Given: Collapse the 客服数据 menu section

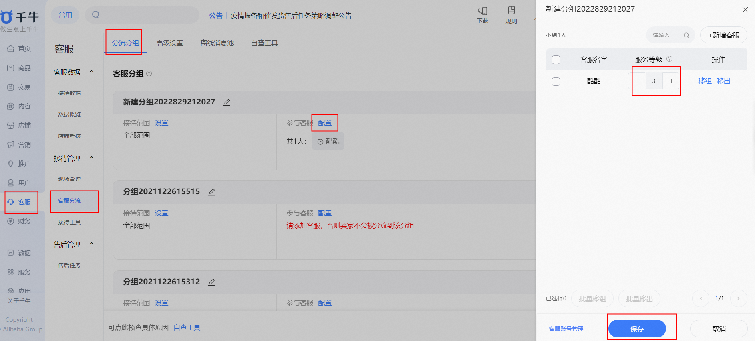Looking at the screenshot, I should (x=92, y=71).
